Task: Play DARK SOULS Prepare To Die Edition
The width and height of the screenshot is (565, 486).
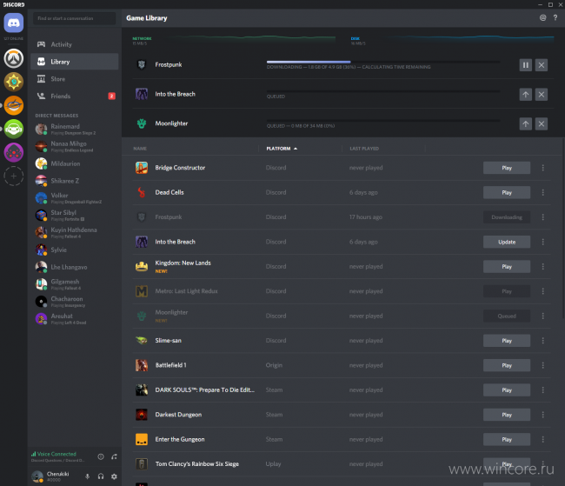Action: pos(507,390)
